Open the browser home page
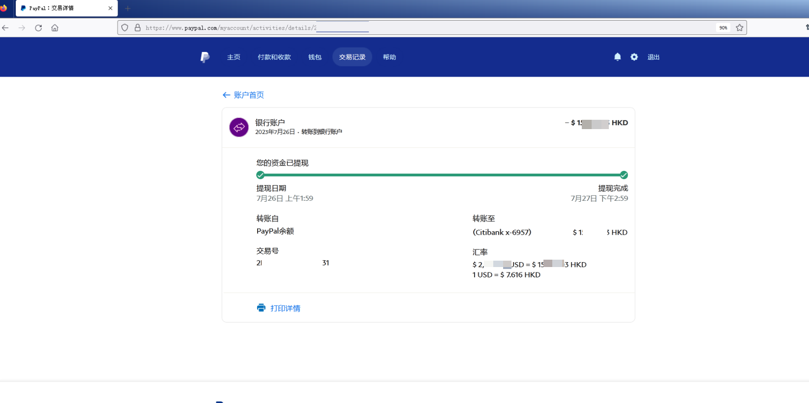Screen dimensions: 809x403 [55, 28]
